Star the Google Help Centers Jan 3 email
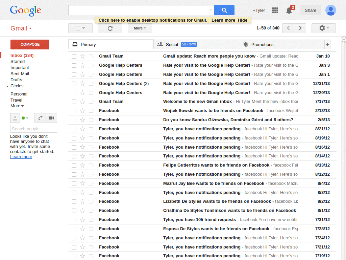Image resolution: width=346 pixels, height=260 pixels. click(x=82, y=65)
